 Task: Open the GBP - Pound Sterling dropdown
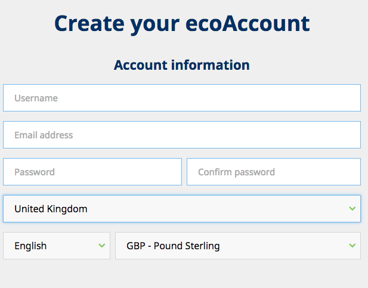click(x=237, y=246)
